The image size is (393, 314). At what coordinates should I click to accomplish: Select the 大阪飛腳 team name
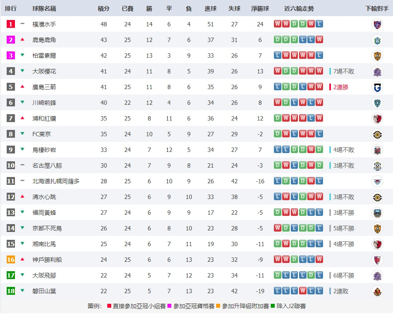click(x=44, y=276)
